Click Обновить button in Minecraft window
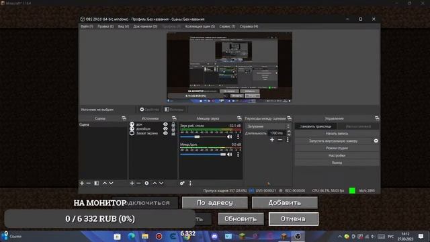The height and width of the screenshot is (242, 430). [241, 219]
